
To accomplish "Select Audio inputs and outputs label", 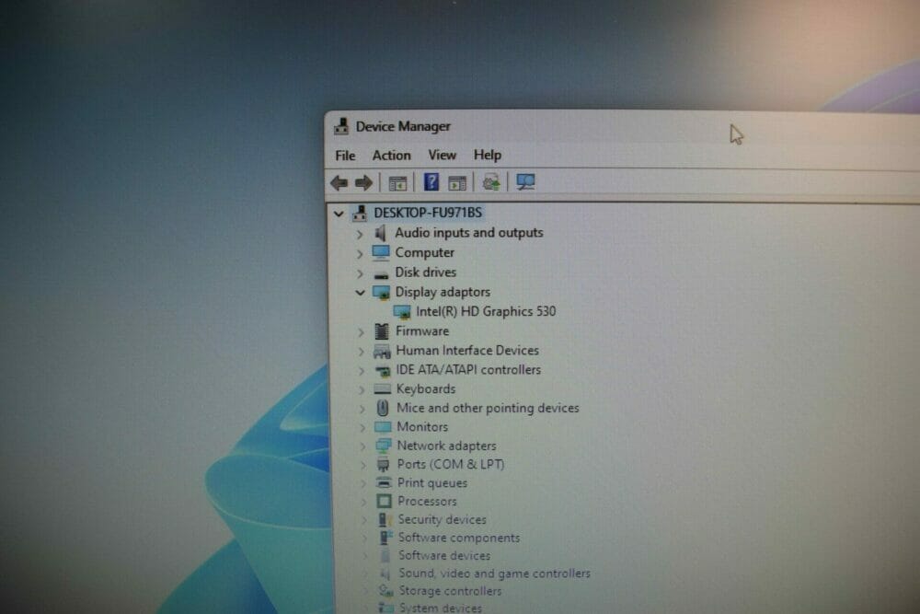I will pyautogui.click(x=469, y=233).
